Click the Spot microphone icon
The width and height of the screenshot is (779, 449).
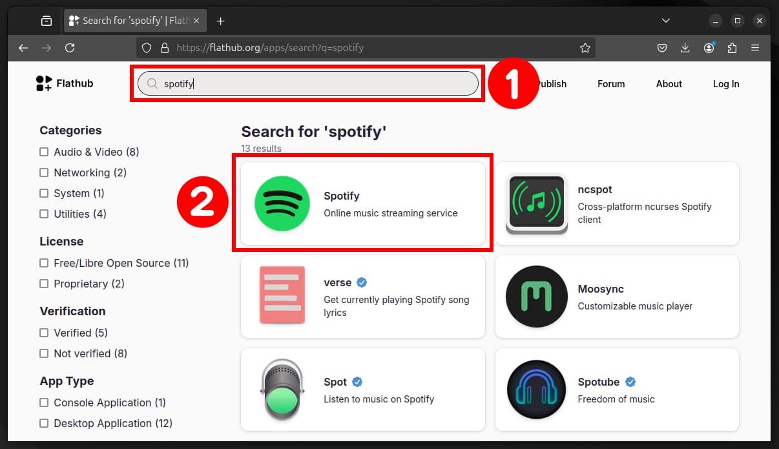[x=282, y=390]
